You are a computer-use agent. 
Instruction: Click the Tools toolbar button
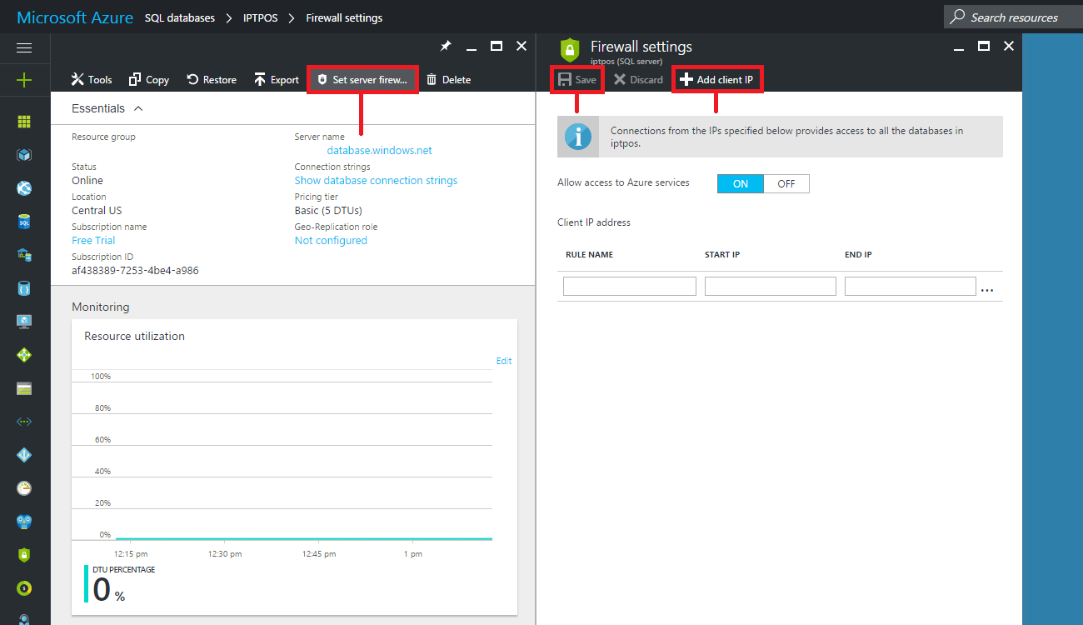(92, 80)
